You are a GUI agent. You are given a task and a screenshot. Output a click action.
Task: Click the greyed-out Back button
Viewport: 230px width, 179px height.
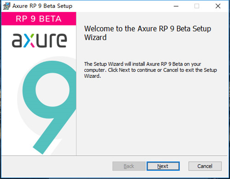click(x=129, y=166)
